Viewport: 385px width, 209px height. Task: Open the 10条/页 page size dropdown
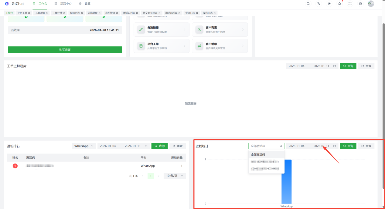click(x=174, y=176)
